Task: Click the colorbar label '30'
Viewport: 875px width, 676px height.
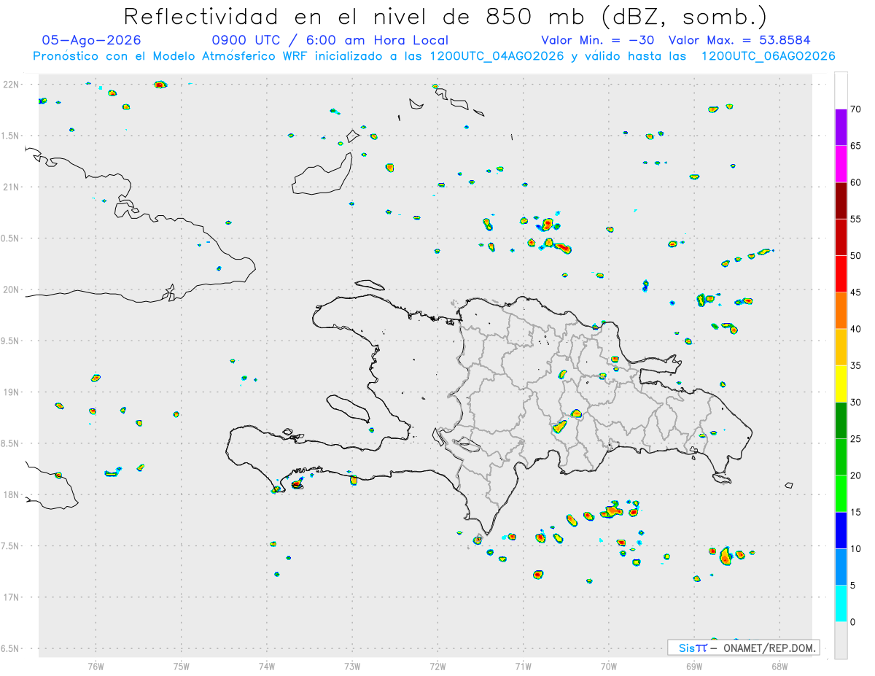Action: [855, 403]
